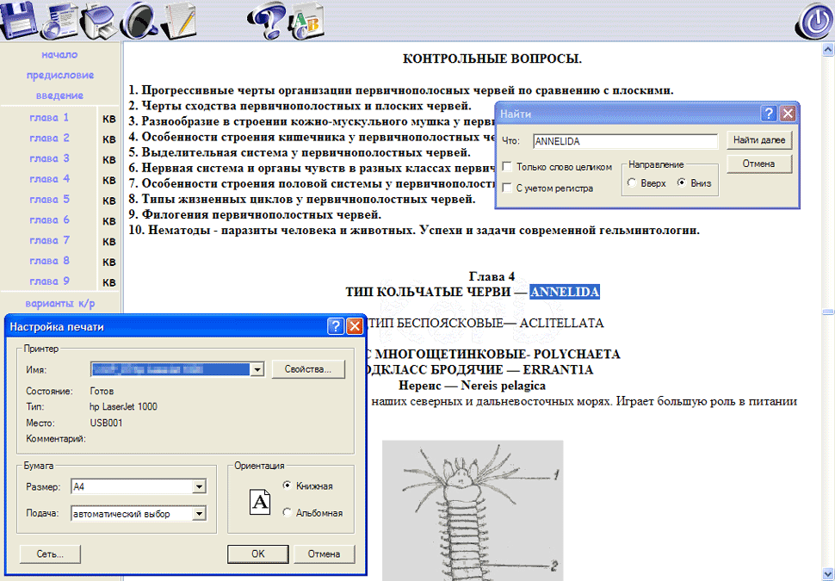Open глава 2
The image size is (835, 581).
[49, 138]
